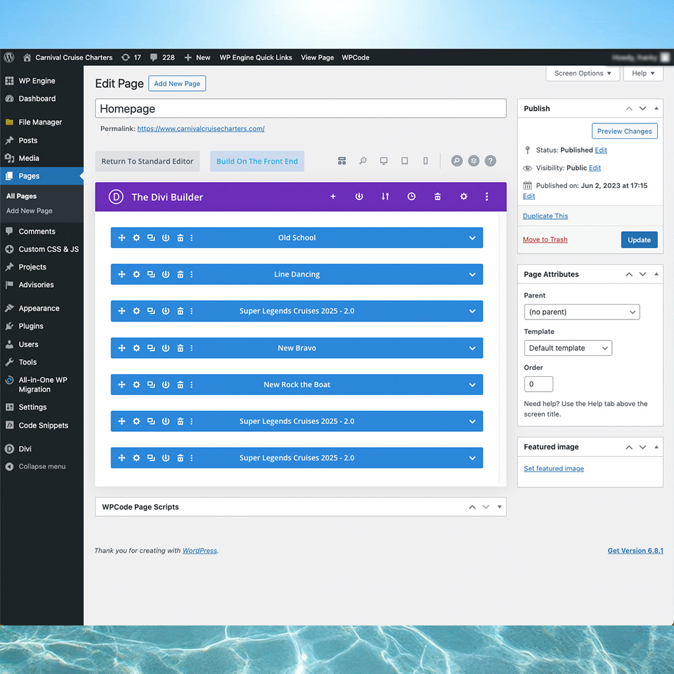Click the round layers icon in Divi toolbar

(474, 161)
